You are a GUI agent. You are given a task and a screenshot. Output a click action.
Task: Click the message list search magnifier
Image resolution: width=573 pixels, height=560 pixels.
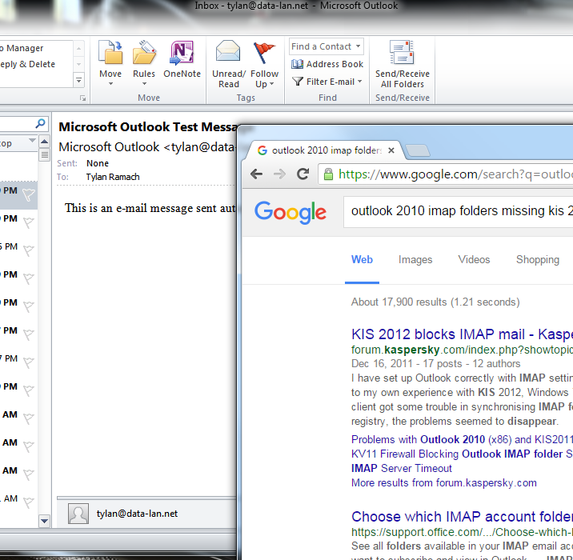[x=40, y=124]
